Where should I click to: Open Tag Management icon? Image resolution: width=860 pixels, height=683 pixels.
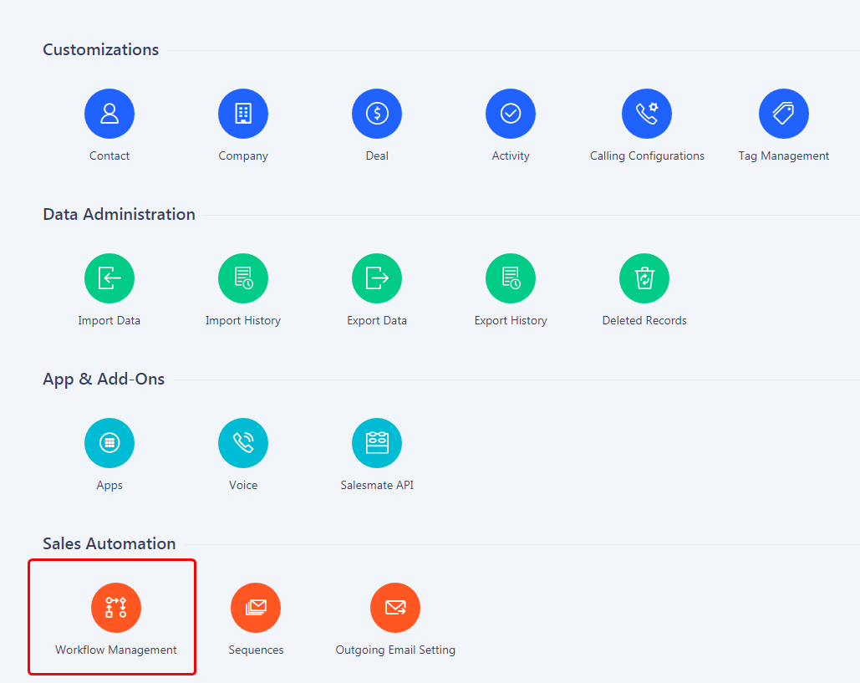(784, 114)
